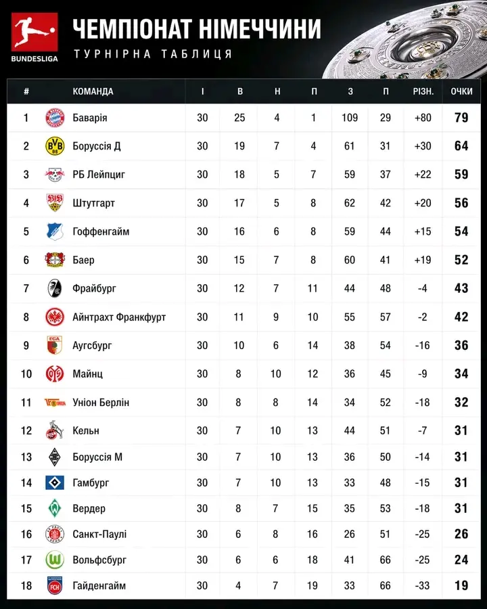
Task: Click the Вердер club logo
Action: coord(54,508)
